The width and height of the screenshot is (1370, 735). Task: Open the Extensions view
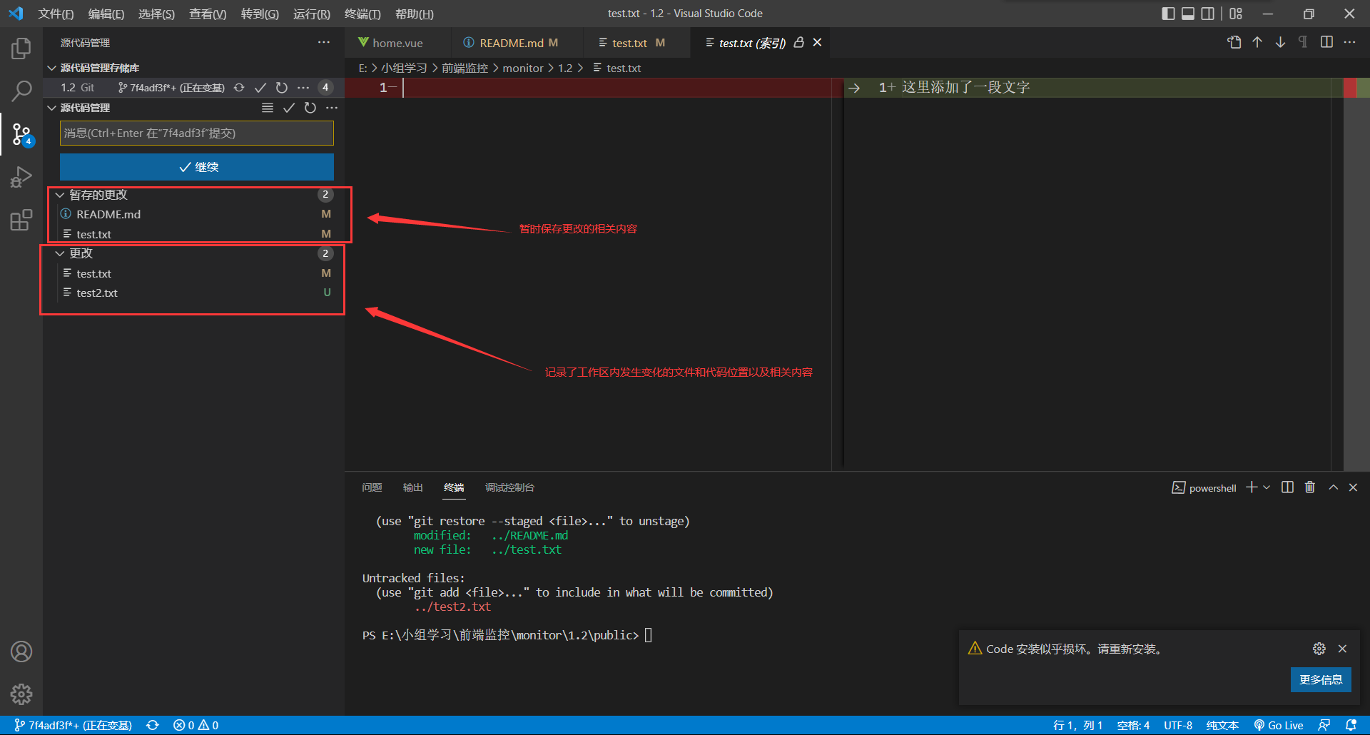pos(21,219)
